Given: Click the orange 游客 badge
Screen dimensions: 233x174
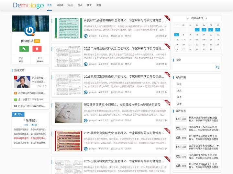Looking at the screenshot, I should 37,41.
